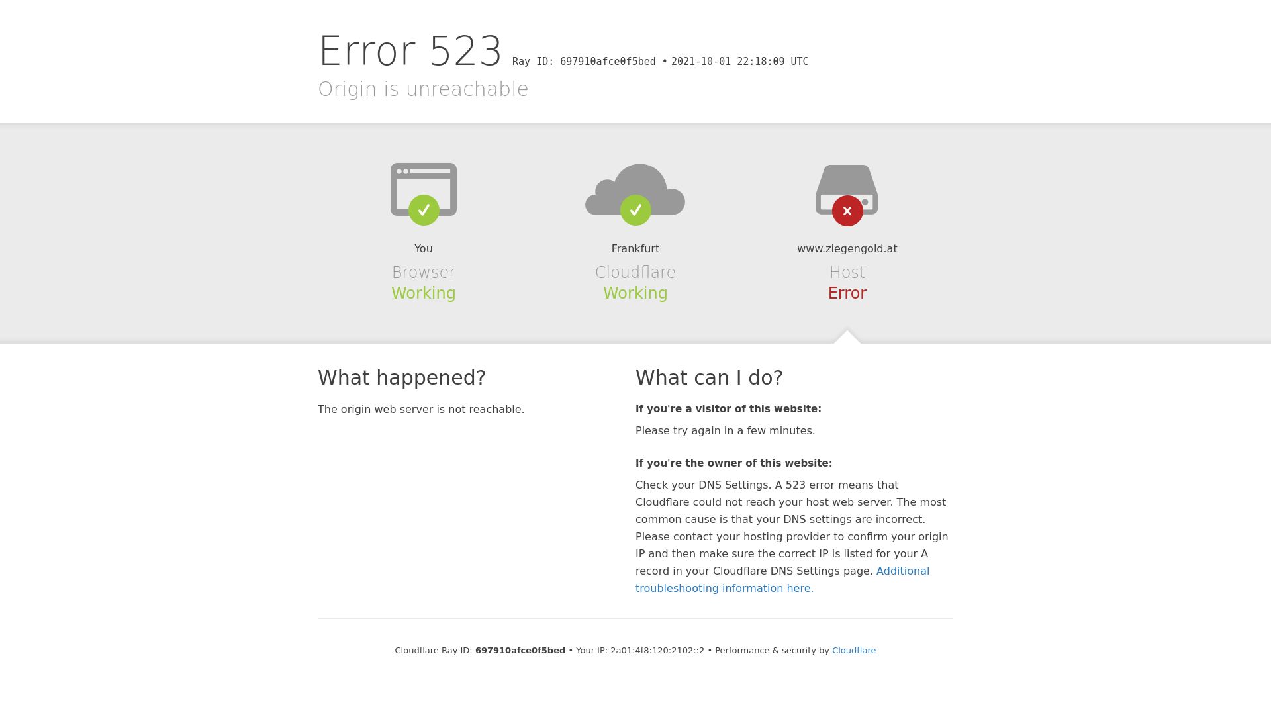Click the What happened? heading
This screenshot has width=1271, height=715.
(402, 377)
